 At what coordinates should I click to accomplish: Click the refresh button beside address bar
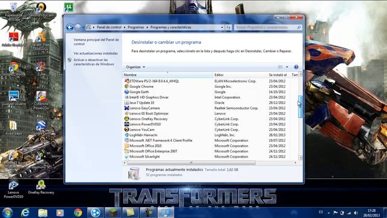[x=229, y=27]
